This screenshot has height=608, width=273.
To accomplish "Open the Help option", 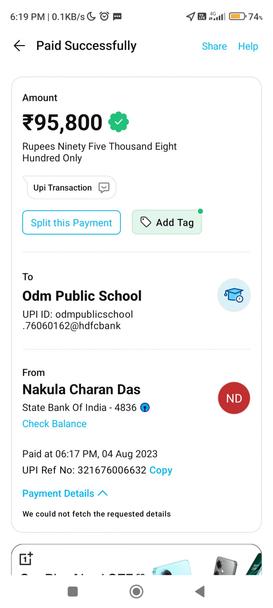I will pos(248,46).
